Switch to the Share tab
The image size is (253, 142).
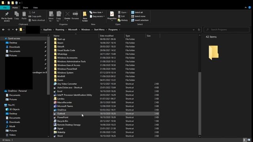(x=25, y=7)
